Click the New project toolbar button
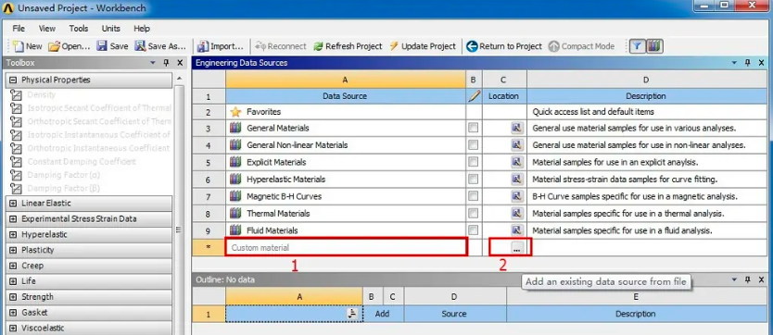Viewport: 773px width, 335px height. [28, 46]
